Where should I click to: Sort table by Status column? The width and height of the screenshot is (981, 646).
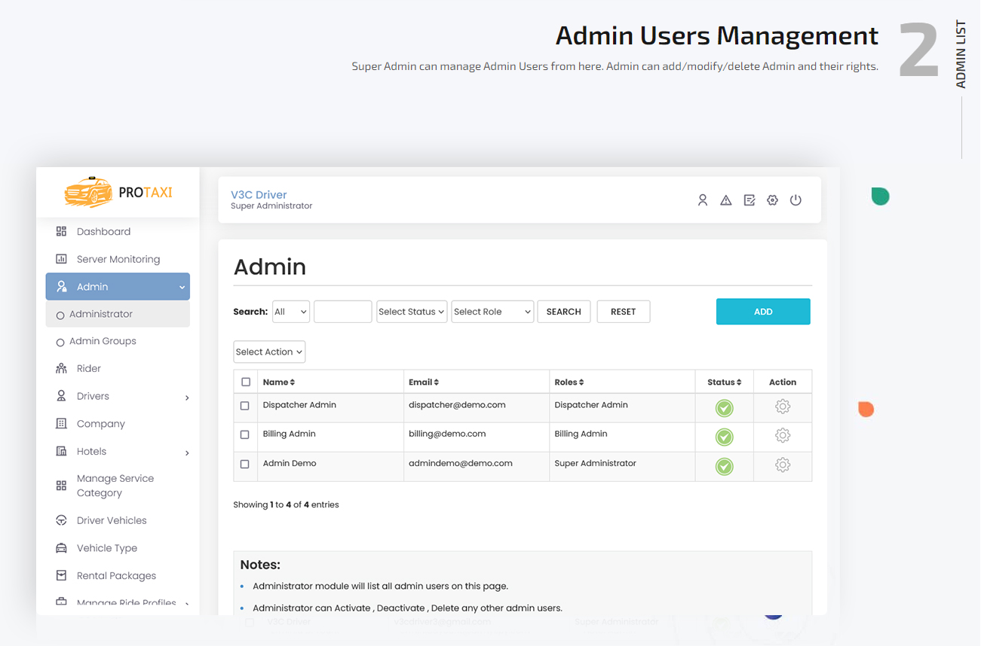point(724,382)
